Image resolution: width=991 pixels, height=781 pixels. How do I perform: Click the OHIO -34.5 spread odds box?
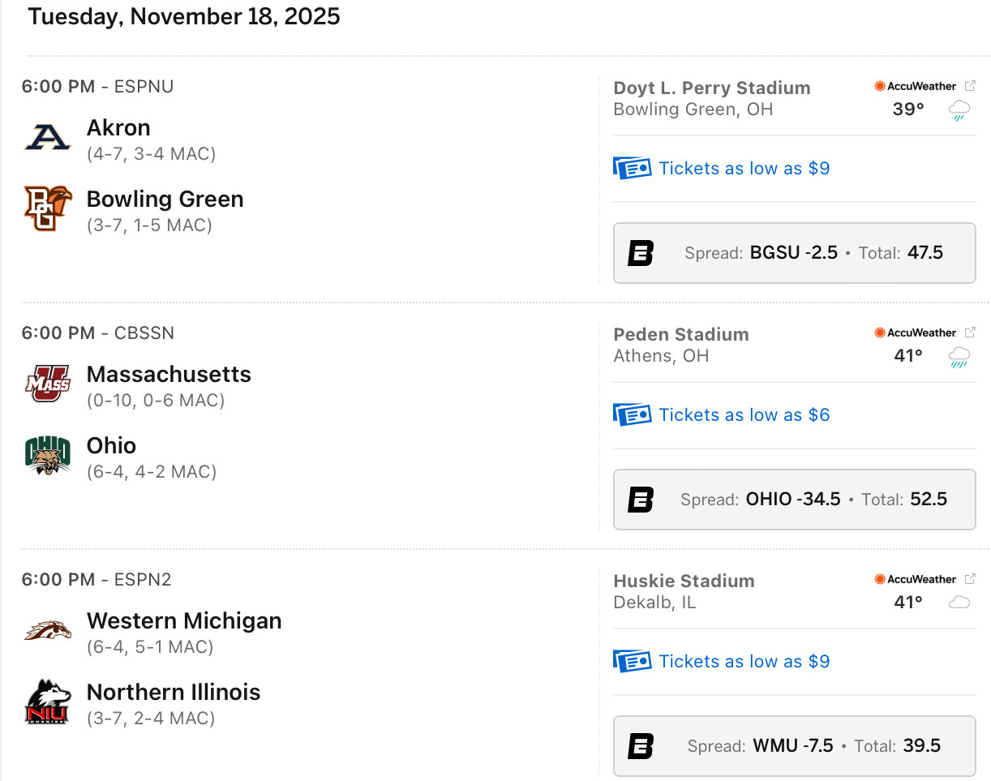point(794,500)
